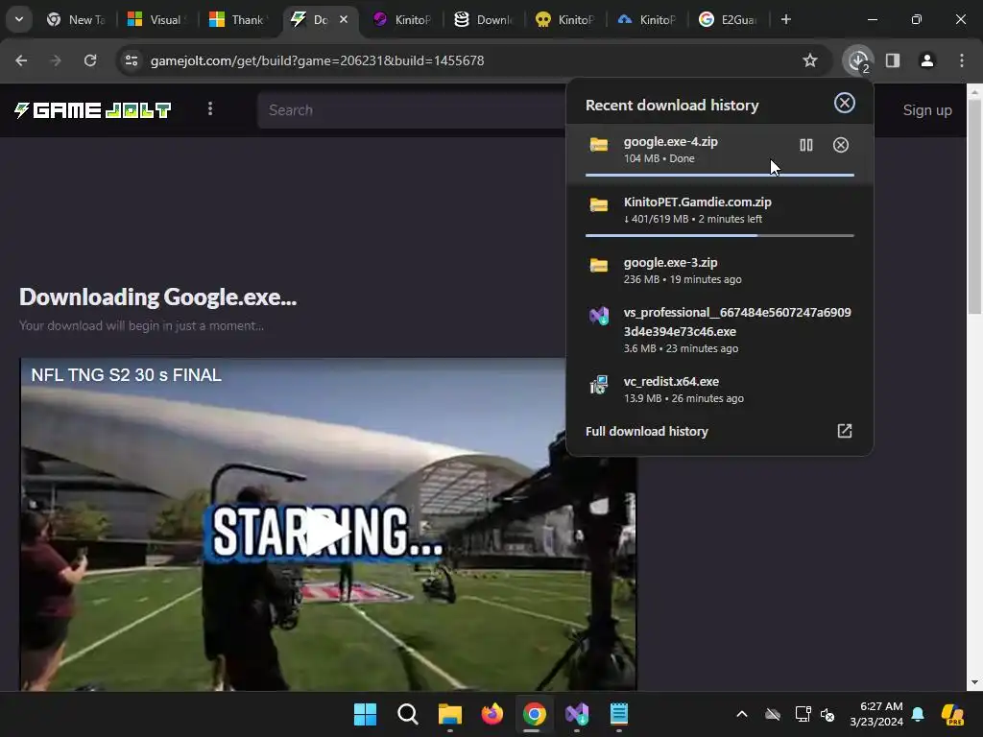Open the vc_redist.x64.exe download entry
This screenshot has height=737, width=983.
tap(720, 390)
